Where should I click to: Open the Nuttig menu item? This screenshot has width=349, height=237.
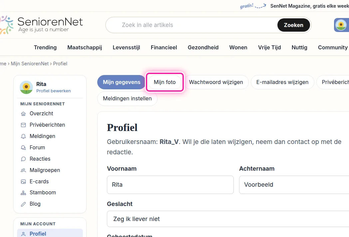click(299, 47)
